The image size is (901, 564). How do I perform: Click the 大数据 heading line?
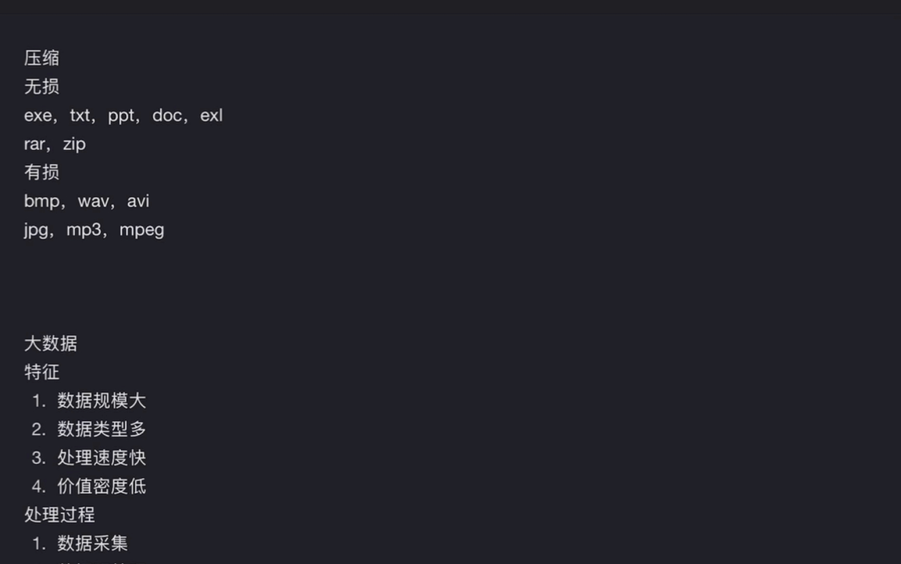[x=51, y=344]
